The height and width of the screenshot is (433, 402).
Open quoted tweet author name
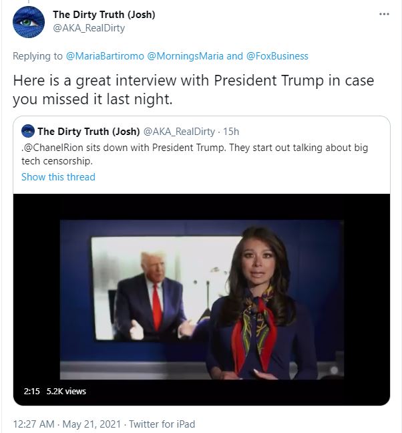click(89, 132)
